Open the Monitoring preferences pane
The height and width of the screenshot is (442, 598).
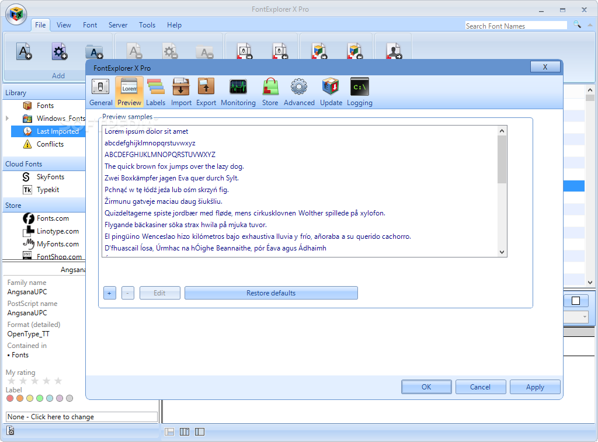pyautogui.click(x=238, y=92)
